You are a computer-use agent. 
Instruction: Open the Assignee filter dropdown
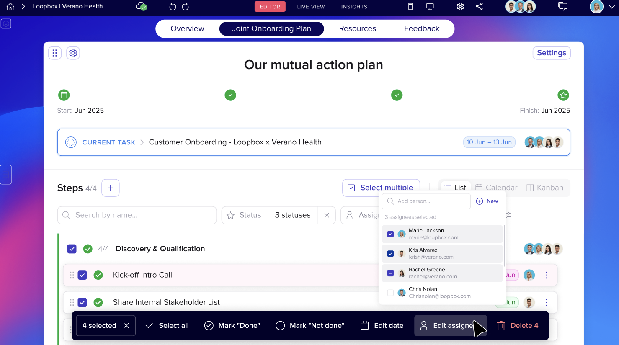360,215
